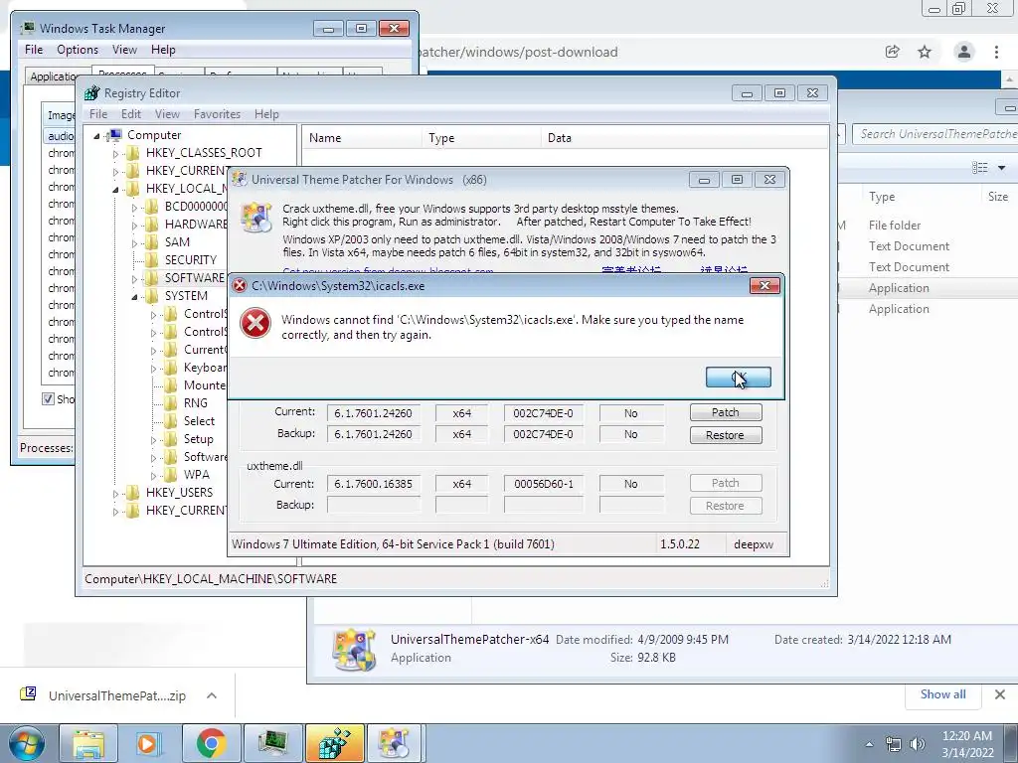Close Chrome downloads bar

point(1000,694)
